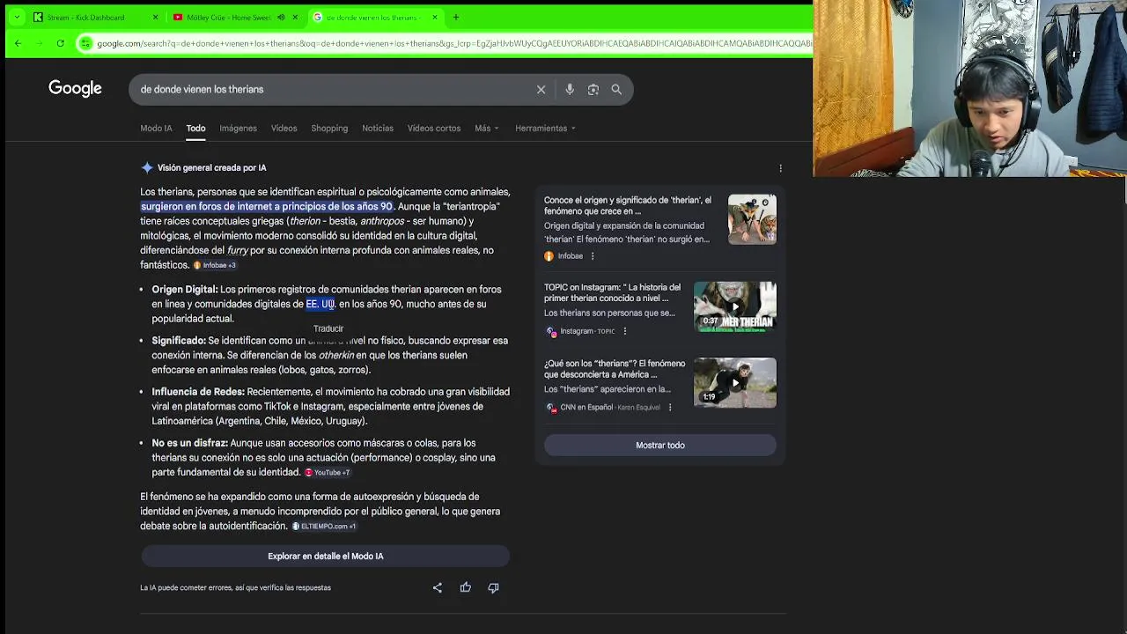Open Imágenes results tab
This screenshot has width=1127, height=634.
click(x=238, y=129)
